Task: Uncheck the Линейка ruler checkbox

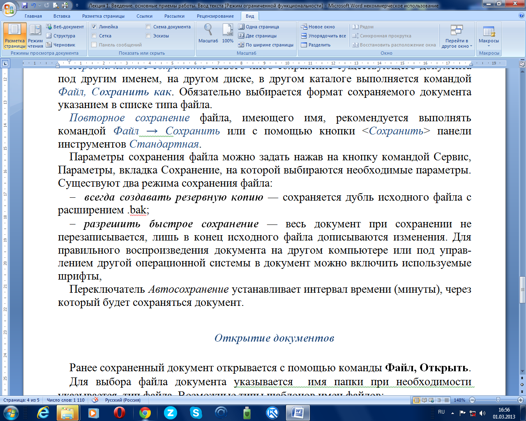Action: pyautogui.click(x=94, y=27)
